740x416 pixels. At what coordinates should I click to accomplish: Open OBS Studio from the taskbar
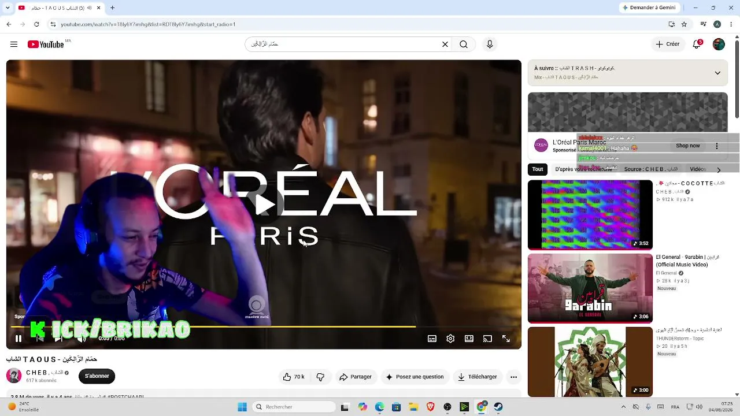coord(447,407)
